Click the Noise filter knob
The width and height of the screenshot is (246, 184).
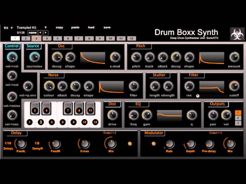134,86
